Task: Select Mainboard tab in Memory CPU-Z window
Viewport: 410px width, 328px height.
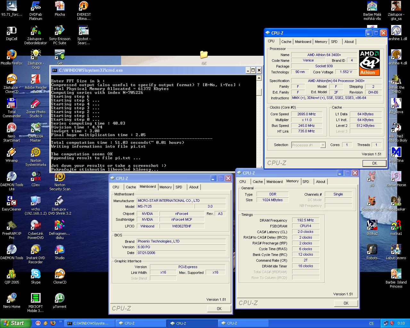Action: tap(275, 182)
